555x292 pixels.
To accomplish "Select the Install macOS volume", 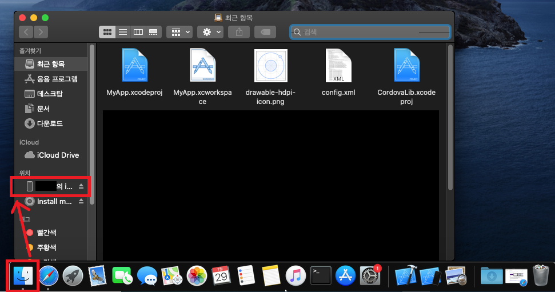I will click(x=50, y=201).
